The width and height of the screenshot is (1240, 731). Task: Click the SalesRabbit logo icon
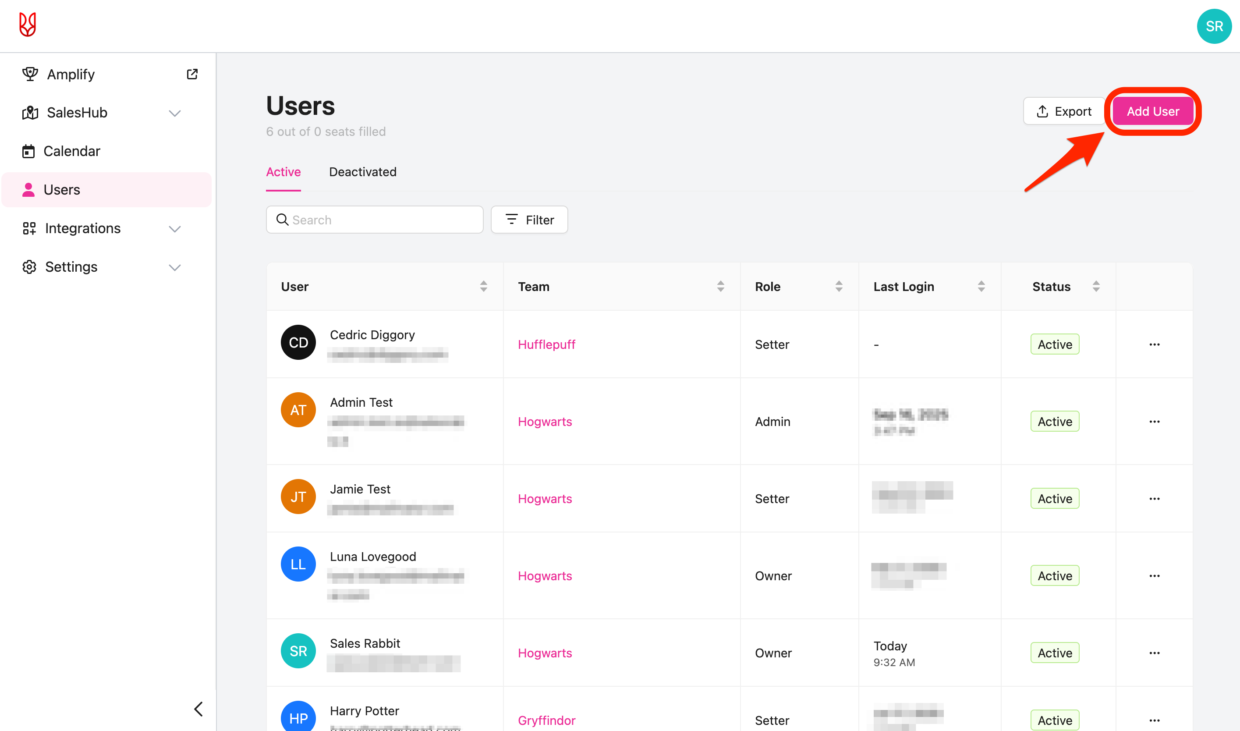[x=28, y=25]
